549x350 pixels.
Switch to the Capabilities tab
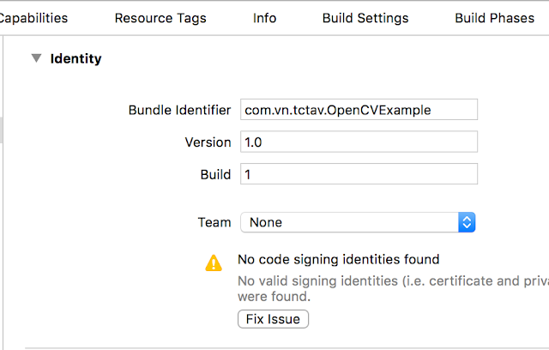[34, 18]
